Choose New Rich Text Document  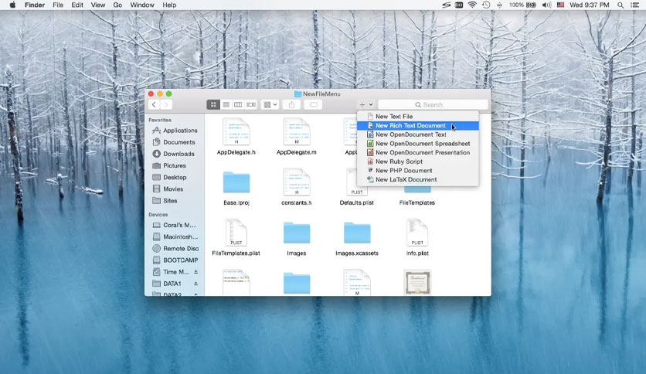click(x=418, y=126)
